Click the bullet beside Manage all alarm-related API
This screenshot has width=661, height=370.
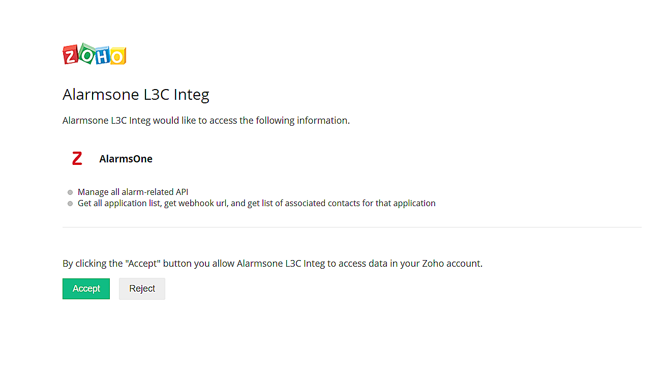point(70,192)
